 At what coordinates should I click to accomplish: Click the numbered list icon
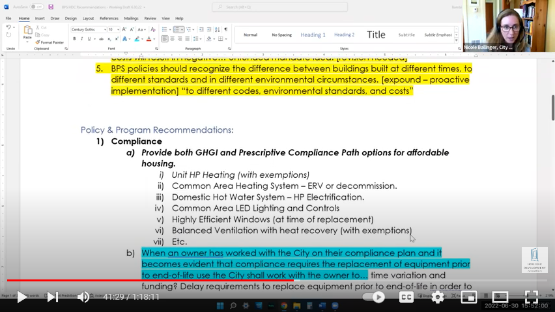pos(177,29)
